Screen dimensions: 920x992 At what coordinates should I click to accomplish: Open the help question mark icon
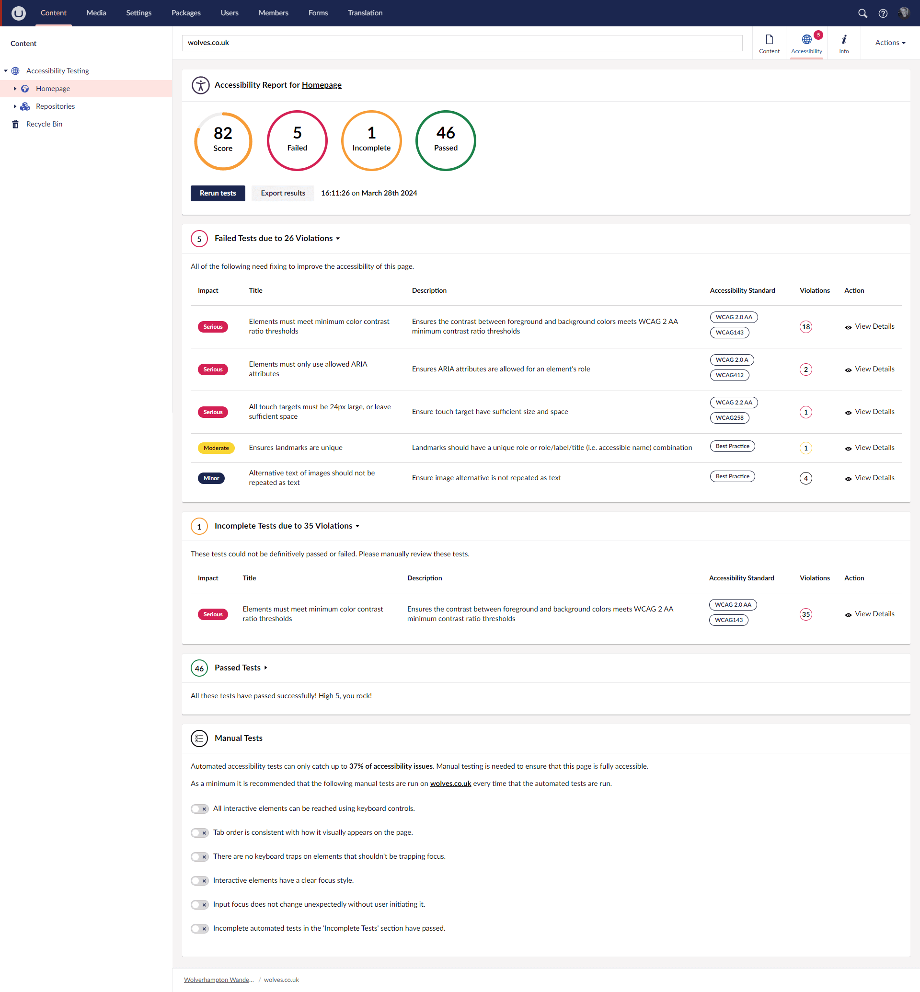[882, 13]
